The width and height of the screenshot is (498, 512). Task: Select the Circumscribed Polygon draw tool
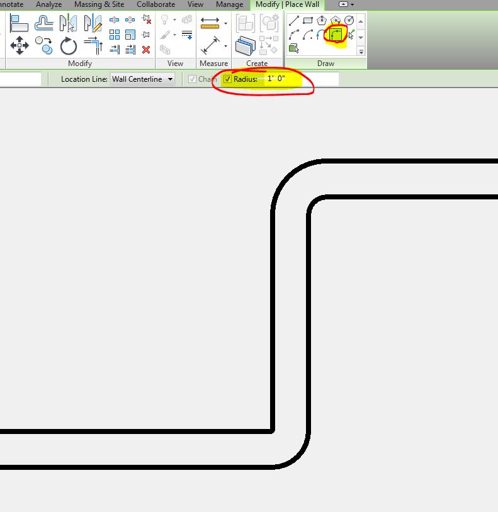point(336,20)
